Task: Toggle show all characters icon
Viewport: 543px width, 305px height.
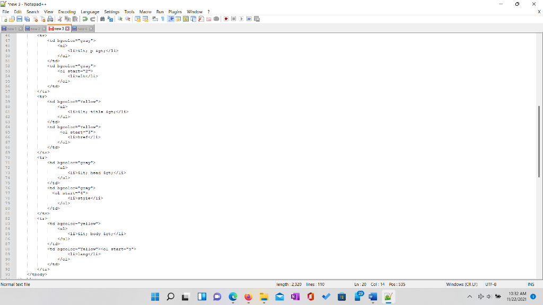Action: pos(162,19)
